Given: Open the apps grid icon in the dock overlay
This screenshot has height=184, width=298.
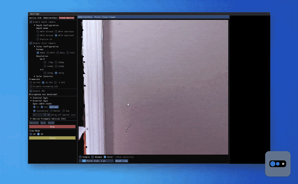Looking at the screenshot, I should (x=283, y=164).
